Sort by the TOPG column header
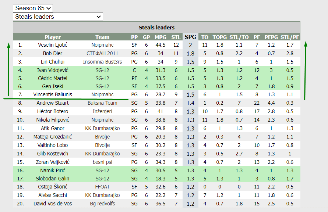 click(220, 37)
